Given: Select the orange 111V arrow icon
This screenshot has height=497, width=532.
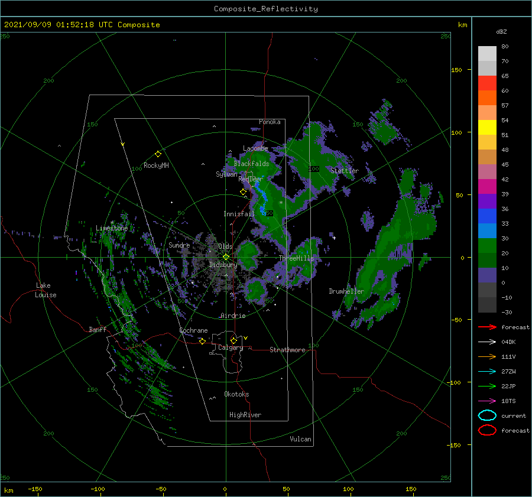Looking at the screenshot, I should pyautogui.click(x=487, y=356).
